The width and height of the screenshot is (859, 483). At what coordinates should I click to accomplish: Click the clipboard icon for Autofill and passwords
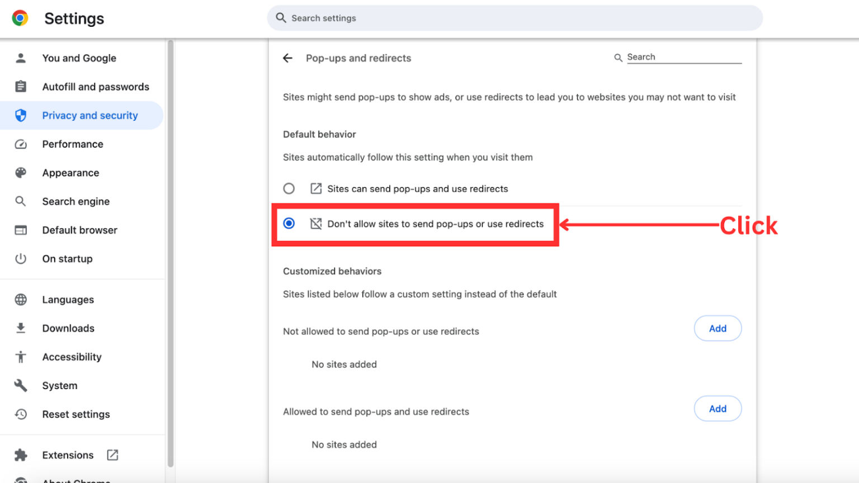click(x=21, y=87)
